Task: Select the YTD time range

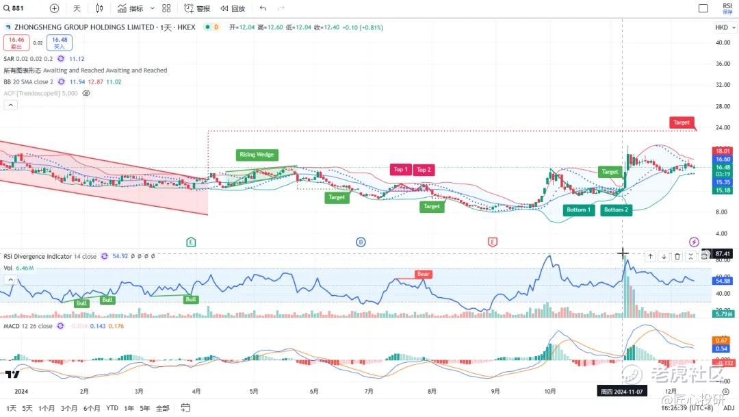Action: 112,408
